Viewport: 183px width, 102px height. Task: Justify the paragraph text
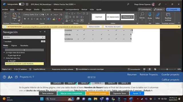click(x=77, y=17)
